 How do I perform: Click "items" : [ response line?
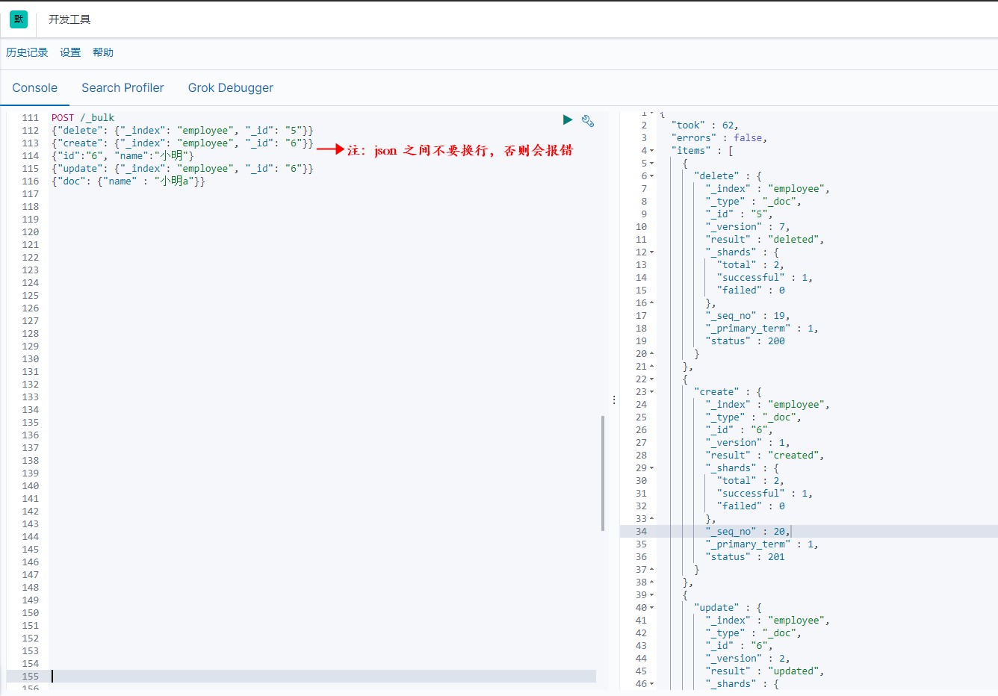tap(701, 151)
